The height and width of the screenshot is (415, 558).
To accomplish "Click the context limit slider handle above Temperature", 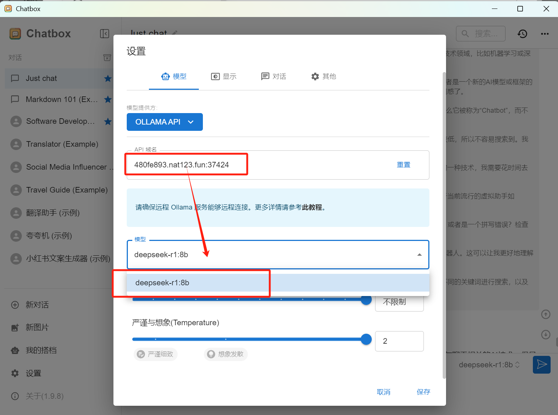I will [366, 300].
